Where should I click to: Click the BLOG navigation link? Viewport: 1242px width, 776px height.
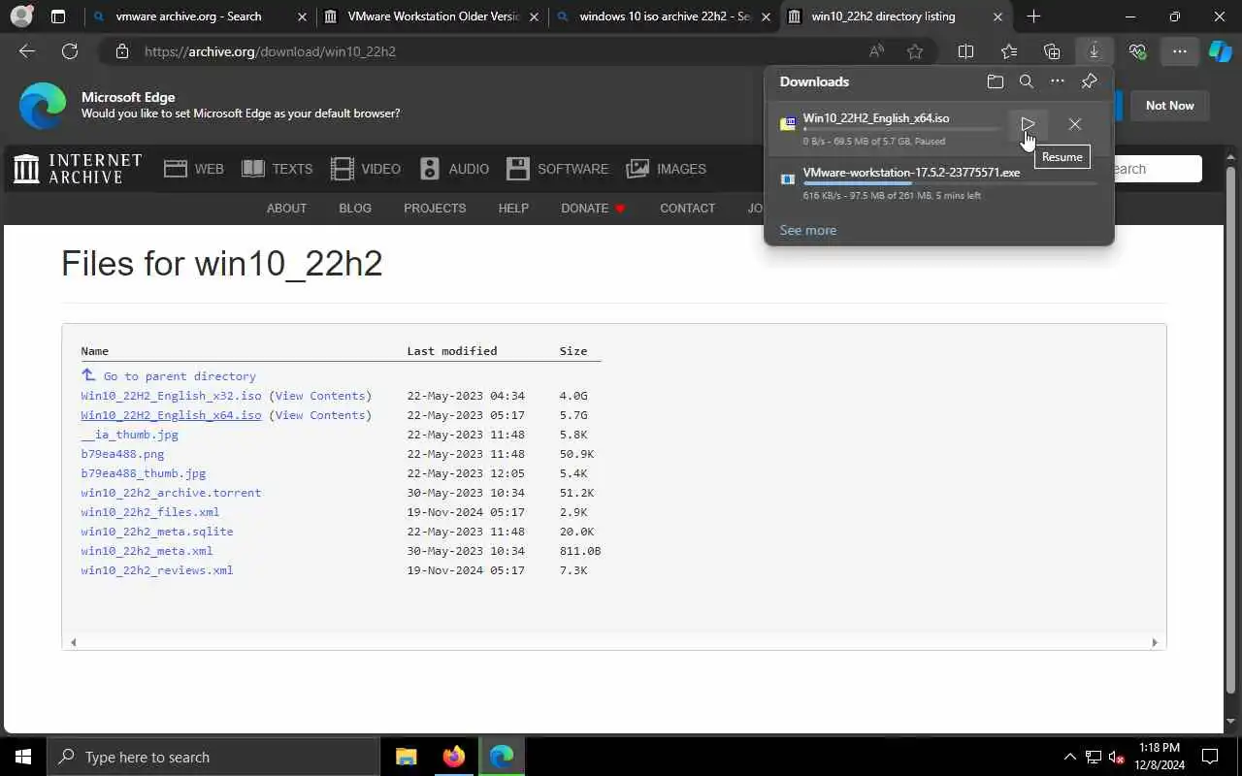(355, 209)
